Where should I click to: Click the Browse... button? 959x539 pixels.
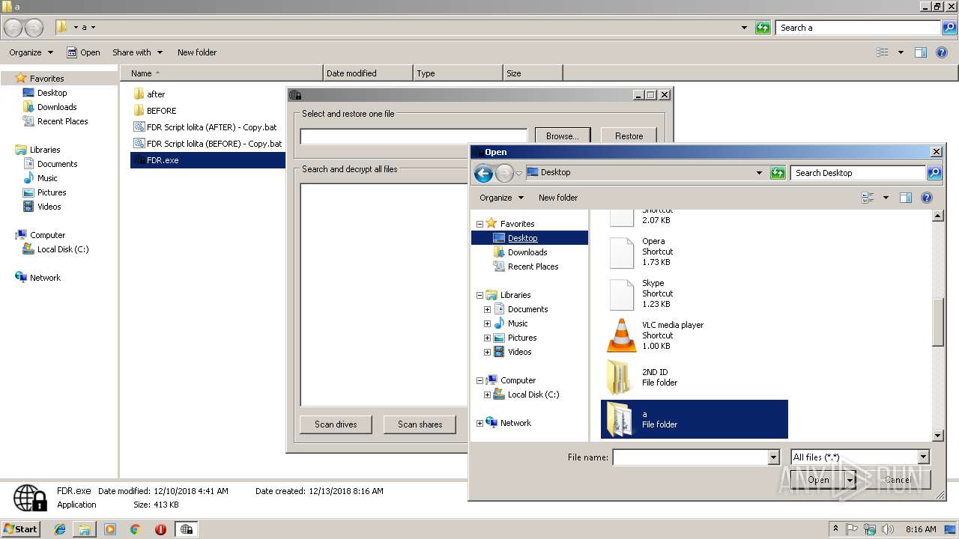coord(562,136)
